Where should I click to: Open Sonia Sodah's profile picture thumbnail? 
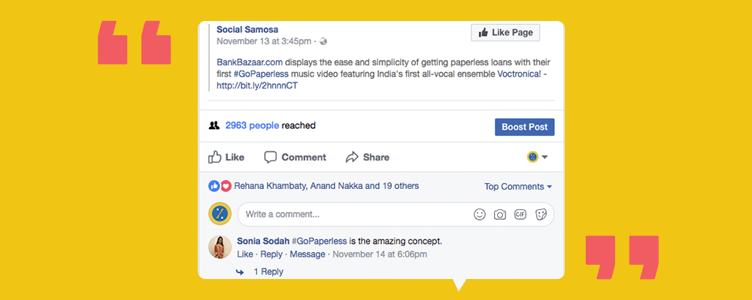tap(220, 247)
